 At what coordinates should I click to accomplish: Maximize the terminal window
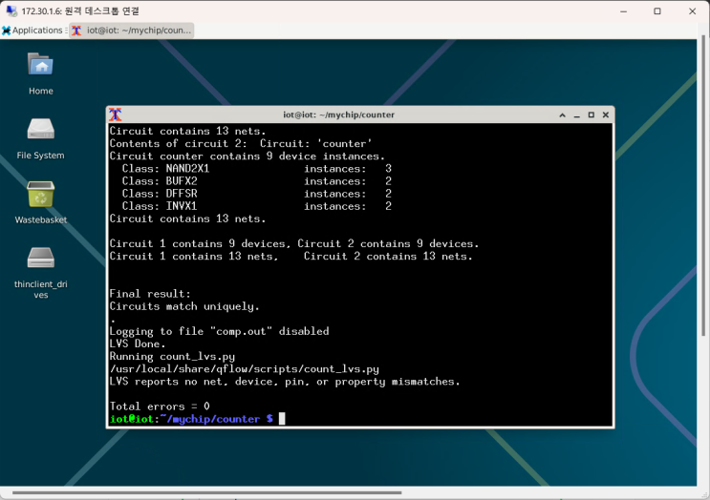591,115
